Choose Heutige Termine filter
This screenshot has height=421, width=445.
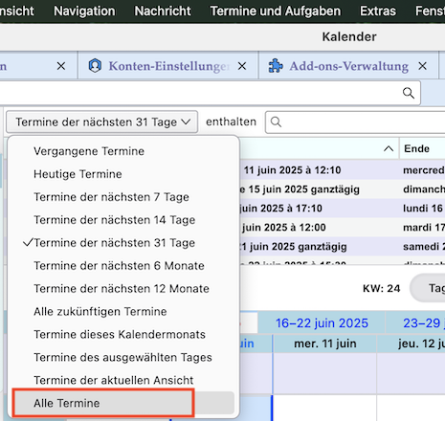click(122, 174)
